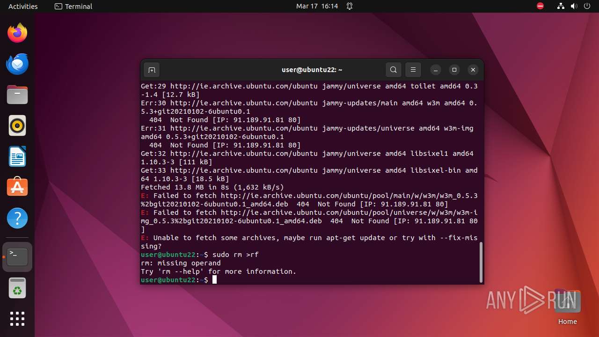Screen dimensions: 599x337
Task: Click the volume speaker icon
Action: pyautogui.click(x=574, y=6)
